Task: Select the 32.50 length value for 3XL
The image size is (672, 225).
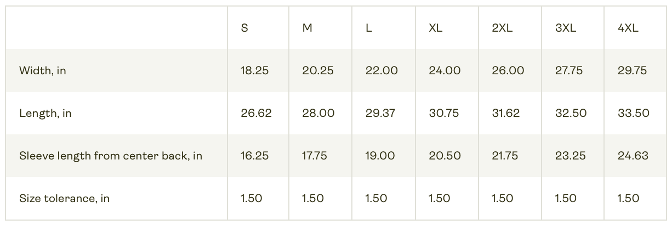Action: point(571,113)
